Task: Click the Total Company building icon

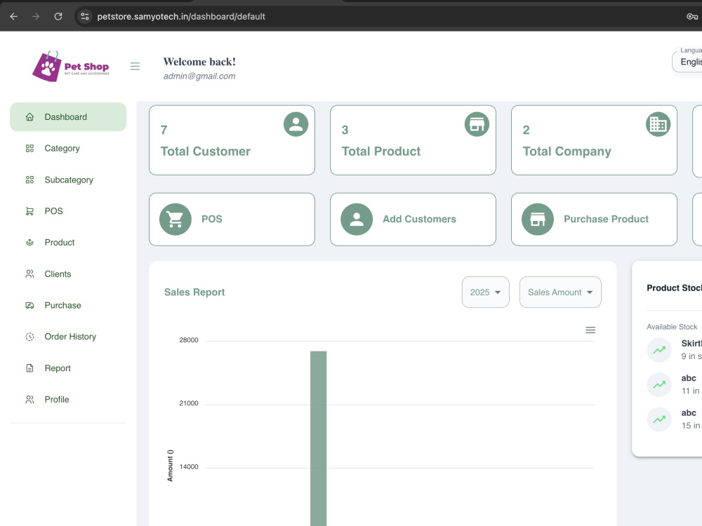Action: coord(658,124)
